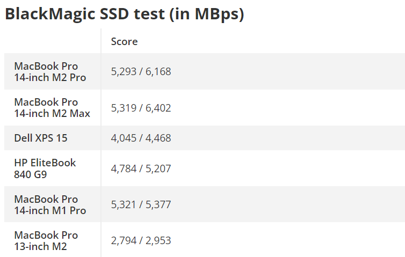405x257 pixels.
Task: Select the 5,207 HP EliteBook score
Action: click(x=157, y=168)
